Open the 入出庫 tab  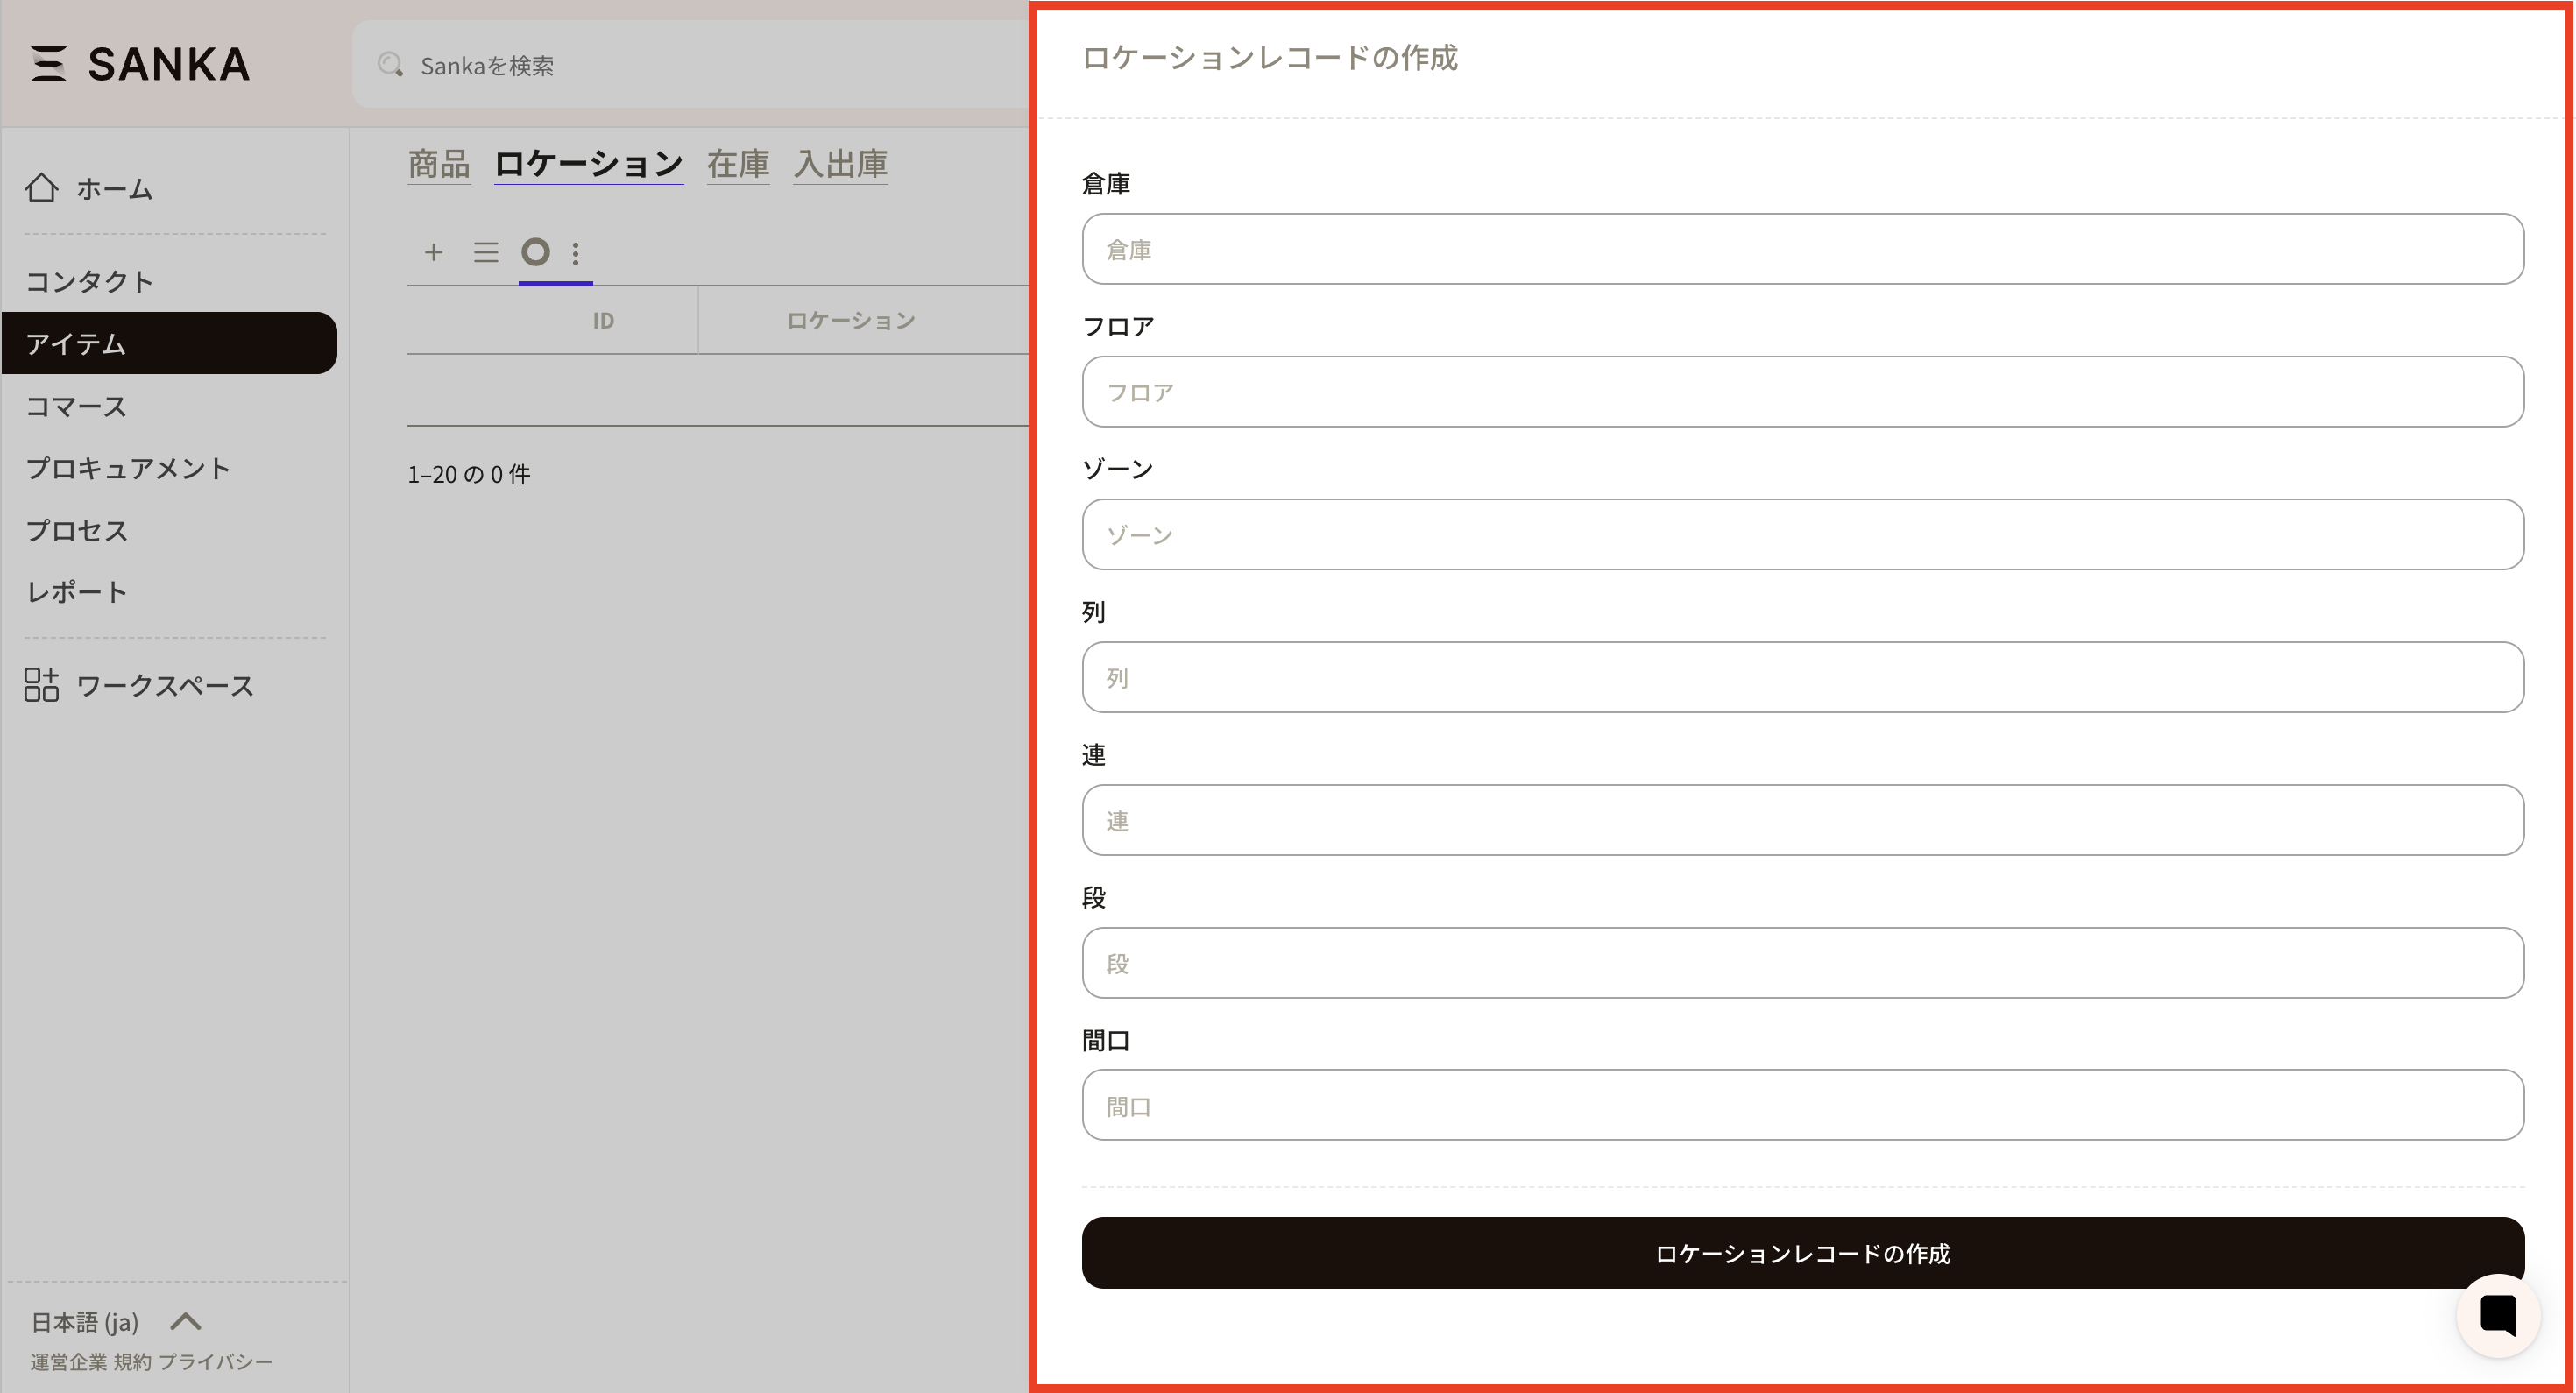coord(841,164)
